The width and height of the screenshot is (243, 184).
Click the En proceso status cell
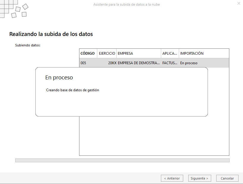[x=189, y=63]
